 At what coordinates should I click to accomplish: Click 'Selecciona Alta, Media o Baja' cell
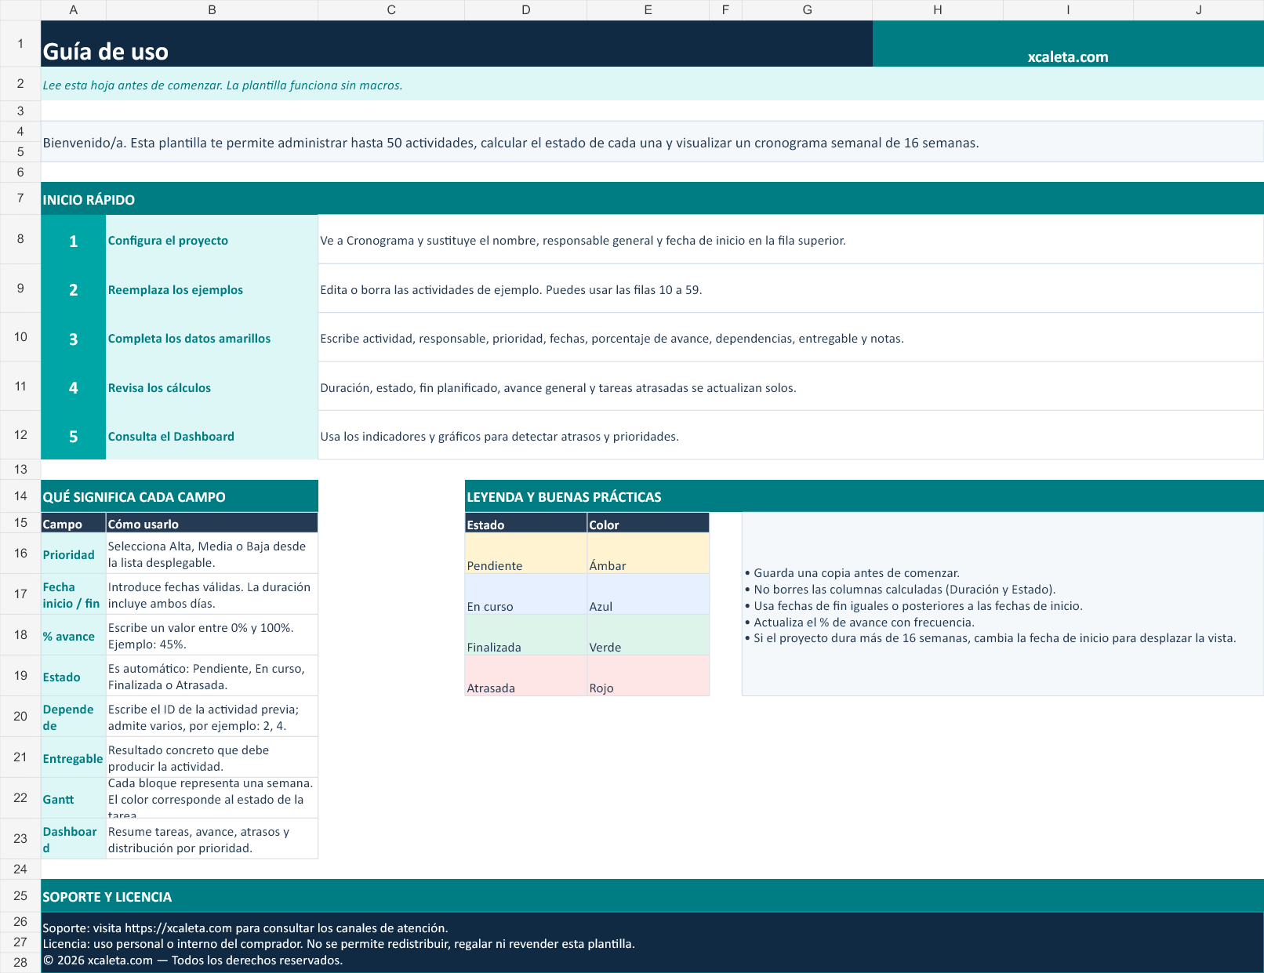pyautogui.click(x=212, y=554)
